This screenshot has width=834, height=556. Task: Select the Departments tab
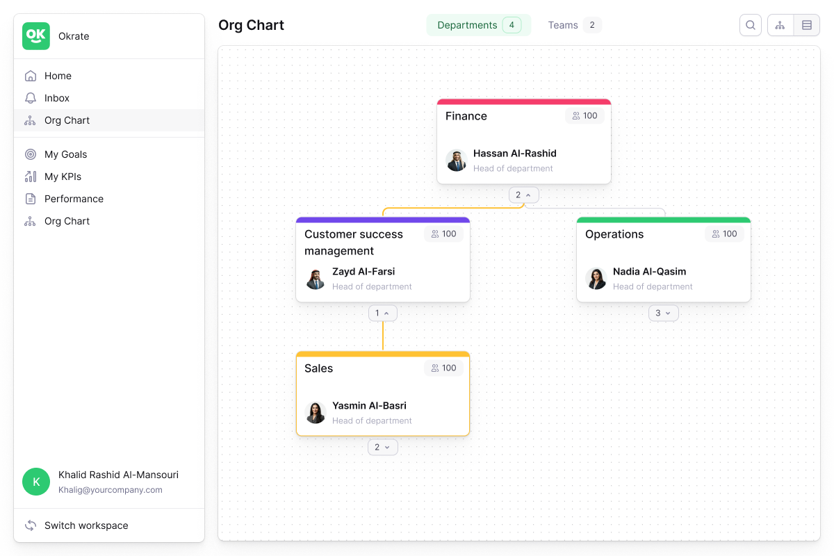click(x=478, y=25)
